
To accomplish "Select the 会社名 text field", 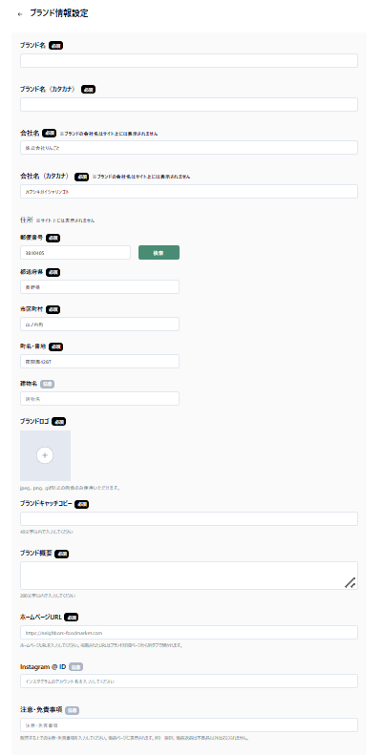I will tap(189, 147).
